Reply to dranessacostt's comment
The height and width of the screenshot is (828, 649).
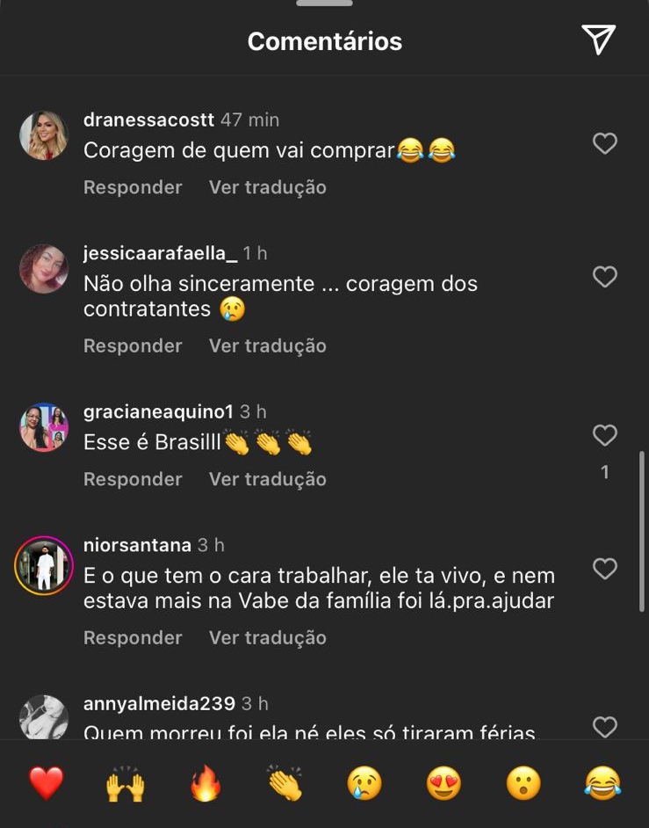[133, 187]
